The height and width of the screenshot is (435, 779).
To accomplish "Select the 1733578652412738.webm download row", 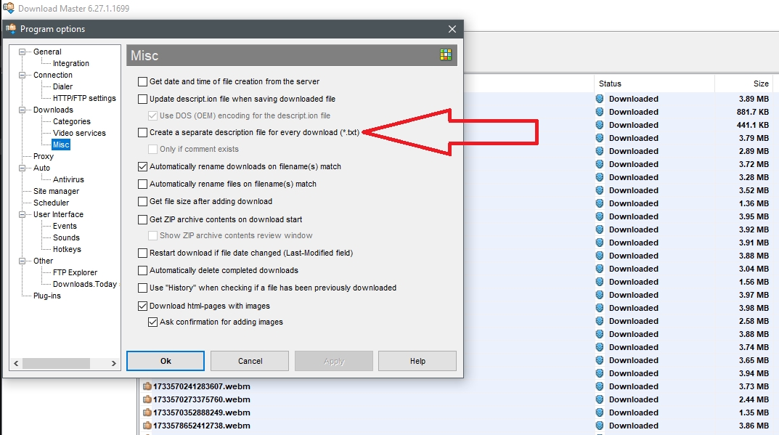I will (458, 426).
